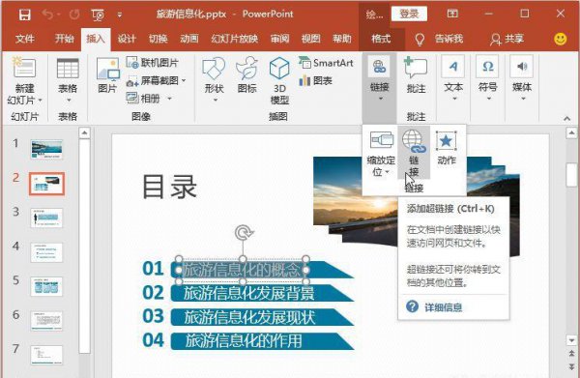Open the 媒体 group dropdown
The width and height of the screenshot is (580, 378).
tap(522, 78)
